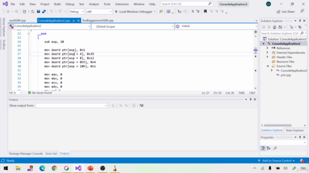Open the (Global Scope) dropdown
The width and height of the screenshot is (309, 173).
point(133,26)
